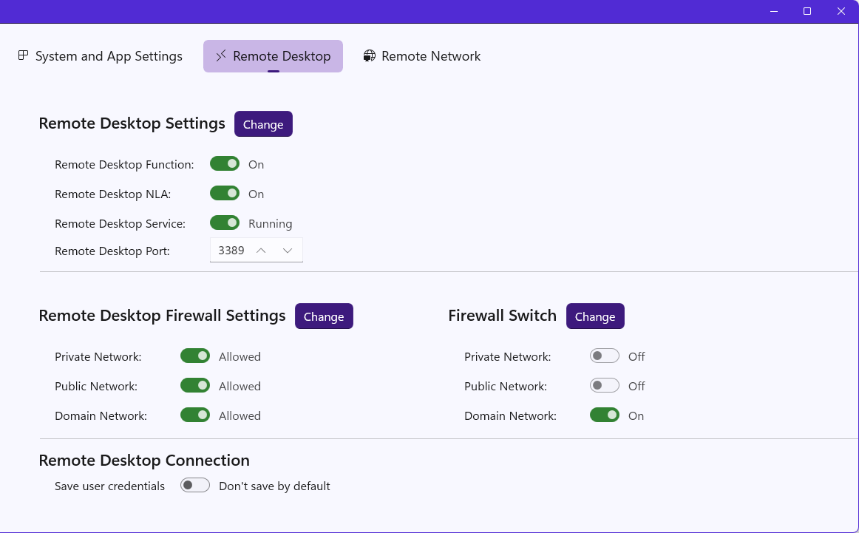Screen dimensions: 859x533
Task: Toggle the Public Network allowed switch
Action: pos(195,385)
